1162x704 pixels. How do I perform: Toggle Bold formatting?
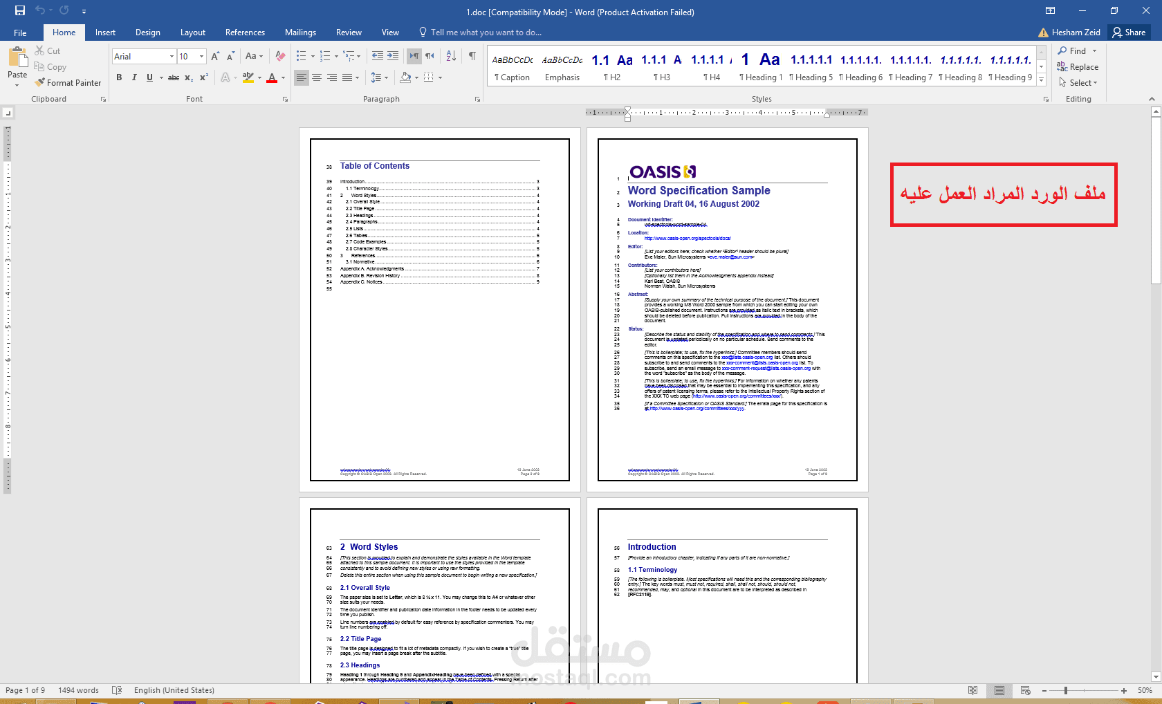point(119,77)
